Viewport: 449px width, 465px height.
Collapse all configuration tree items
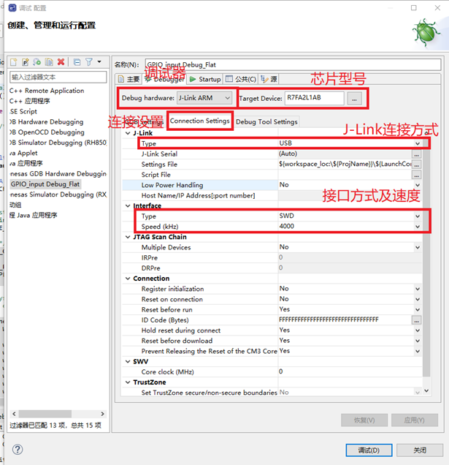tap(77, 62)
